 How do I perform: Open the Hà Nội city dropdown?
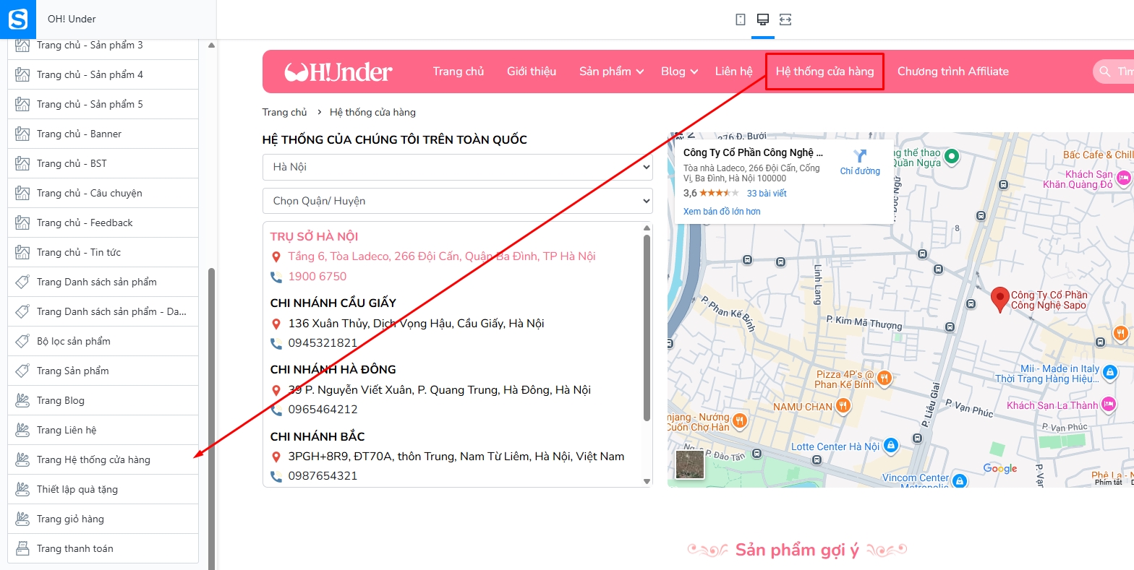click(x=457, y=167)
